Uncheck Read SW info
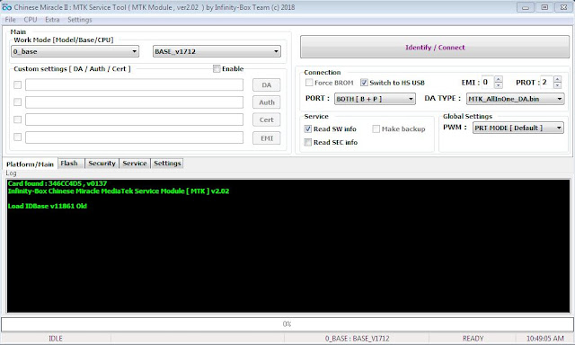 (x=308, y=129)
